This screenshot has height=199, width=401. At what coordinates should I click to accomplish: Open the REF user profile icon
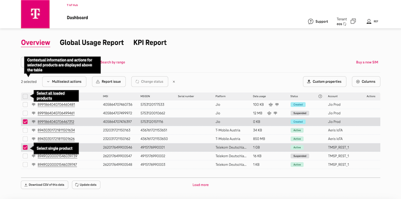coord(369,21)
